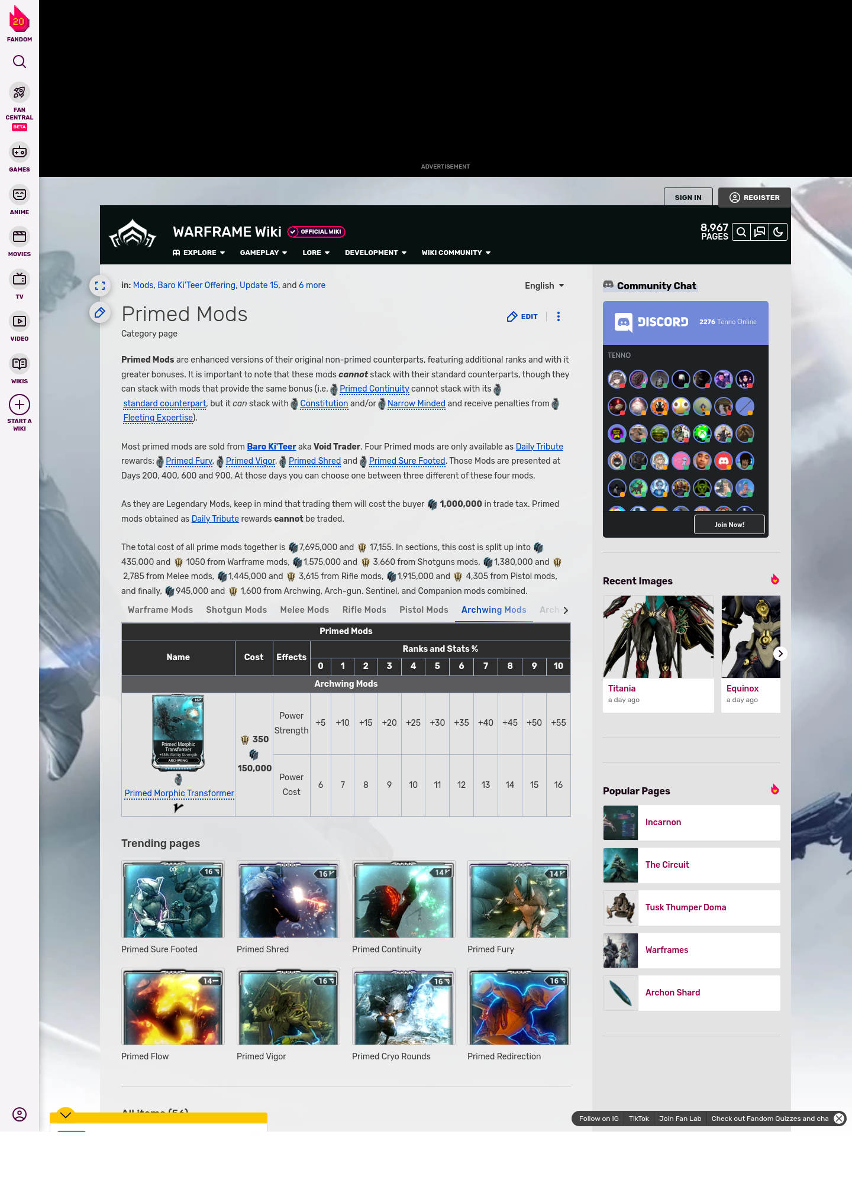Switch to the Melee Mods tab
852x1183 pixels.
[304, 610]
